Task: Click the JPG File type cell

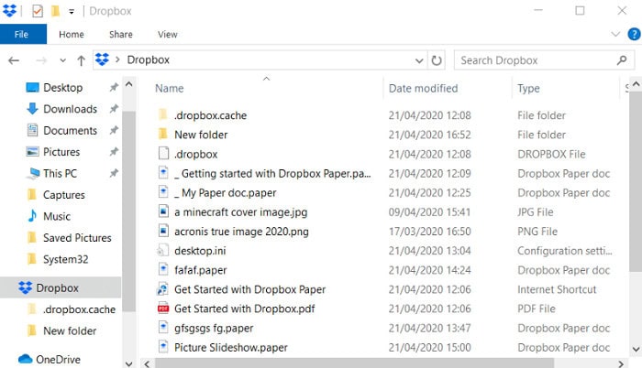Action: pos(535,212)
